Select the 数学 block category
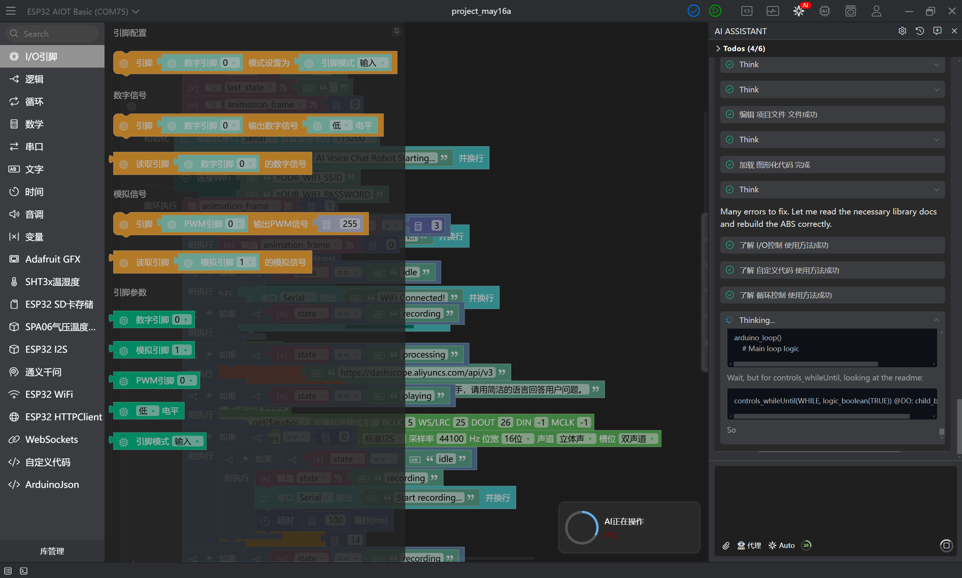The image size is (962, 578). coord(52,124)
